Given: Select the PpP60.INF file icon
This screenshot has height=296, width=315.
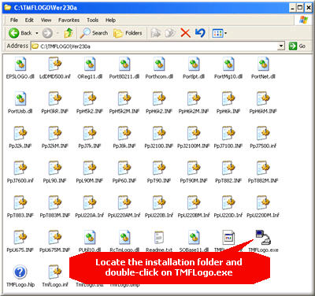Looking at the screenshot, I should tap(124, 168).
